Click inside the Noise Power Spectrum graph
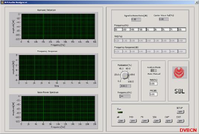199x134 pixels. (x=58, y=109)
